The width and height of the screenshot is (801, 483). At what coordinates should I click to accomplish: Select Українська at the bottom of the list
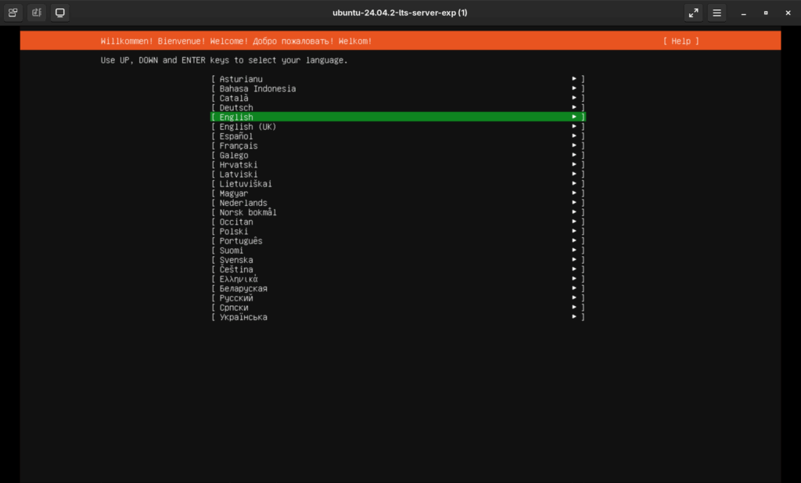click(x=398, y=317)
